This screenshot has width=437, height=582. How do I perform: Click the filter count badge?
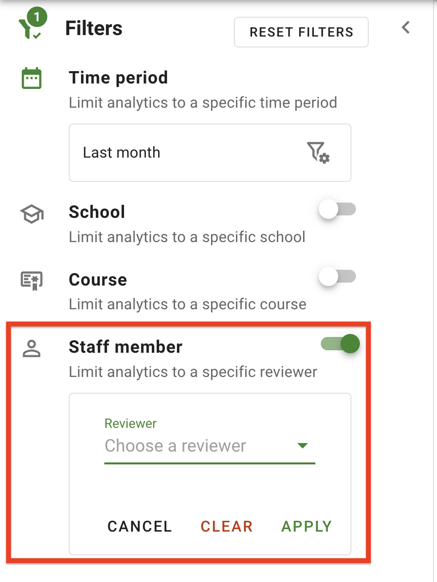pos(37,18)
